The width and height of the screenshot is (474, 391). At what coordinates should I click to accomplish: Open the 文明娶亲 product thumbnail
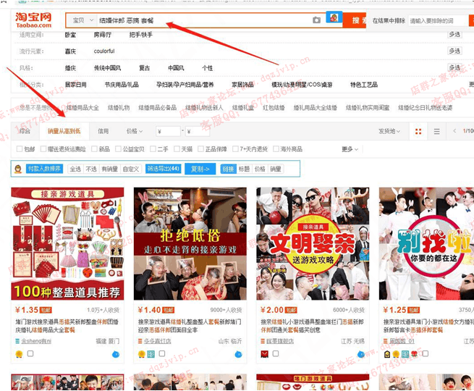click(313, 244)
